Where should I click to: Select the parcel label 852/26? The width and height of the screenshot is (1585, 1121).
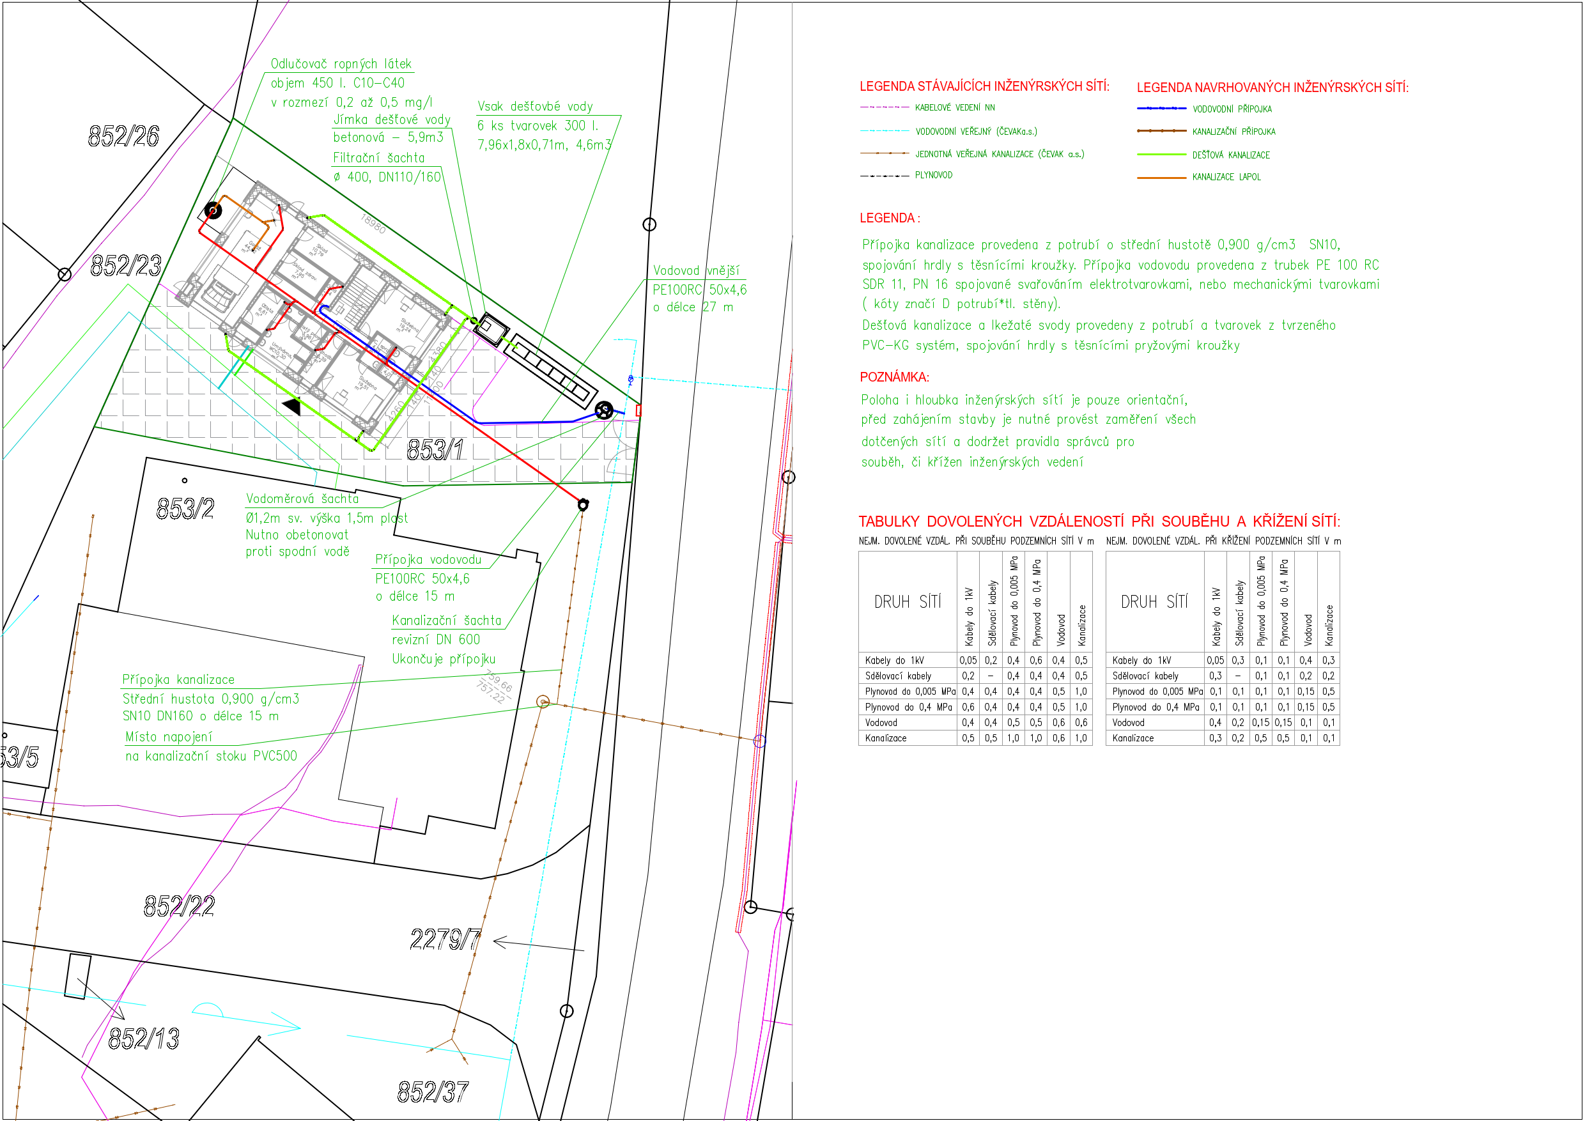point(123,136)
